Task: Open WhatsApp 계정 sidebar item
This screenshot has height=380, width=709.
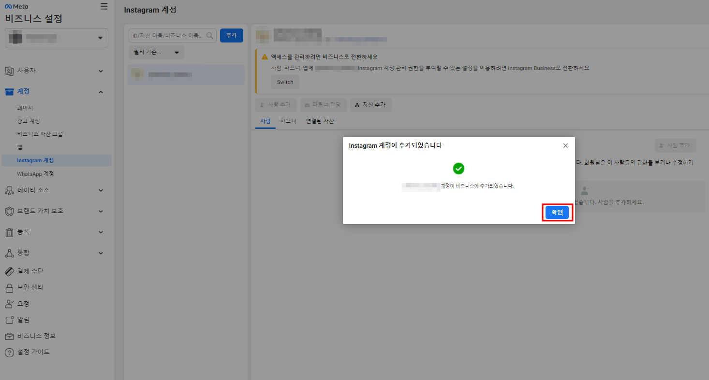Action: [x=35, y=174]
